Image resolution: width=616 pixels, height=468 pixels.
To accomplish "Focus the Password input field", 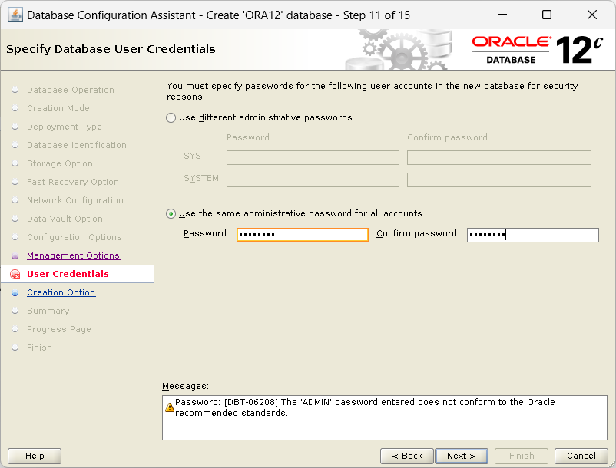I will (303, 235).
